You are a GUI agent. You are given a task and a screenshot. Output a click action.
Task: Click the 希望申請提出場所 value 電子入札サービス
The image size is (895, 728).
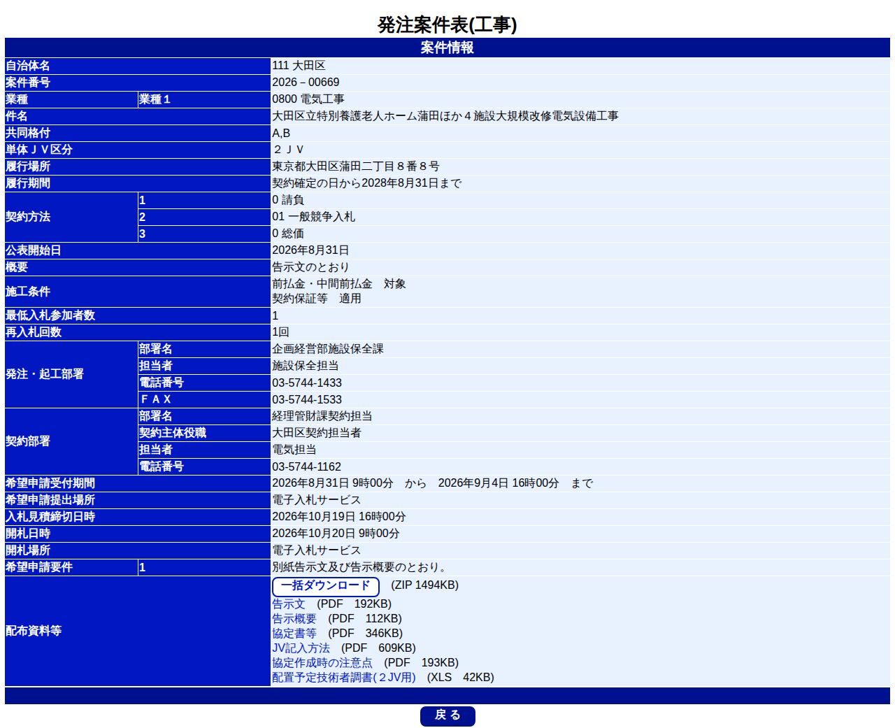317,500
